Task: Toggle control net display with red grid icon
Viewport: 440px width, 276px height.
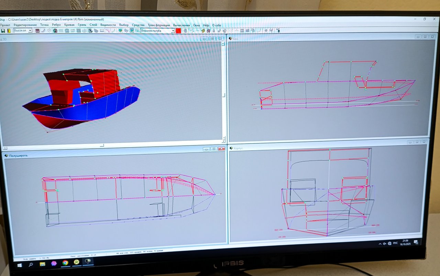Action: (37, 31)
